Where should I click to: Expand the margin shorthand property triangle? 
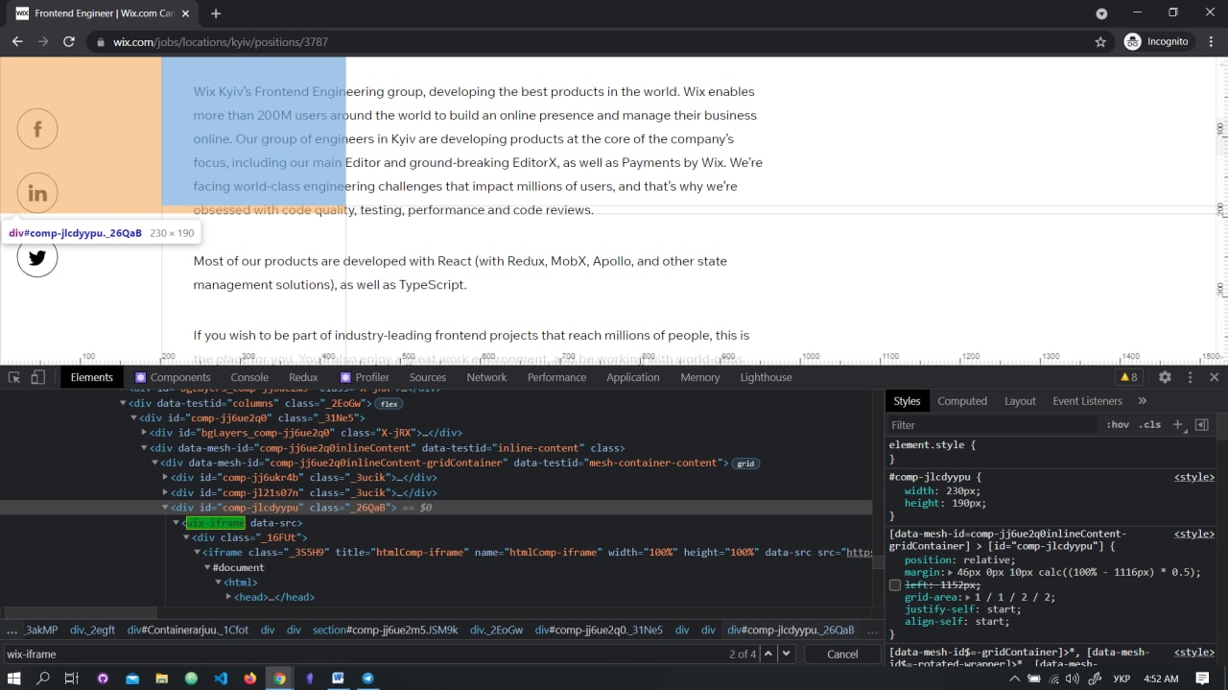950,572
